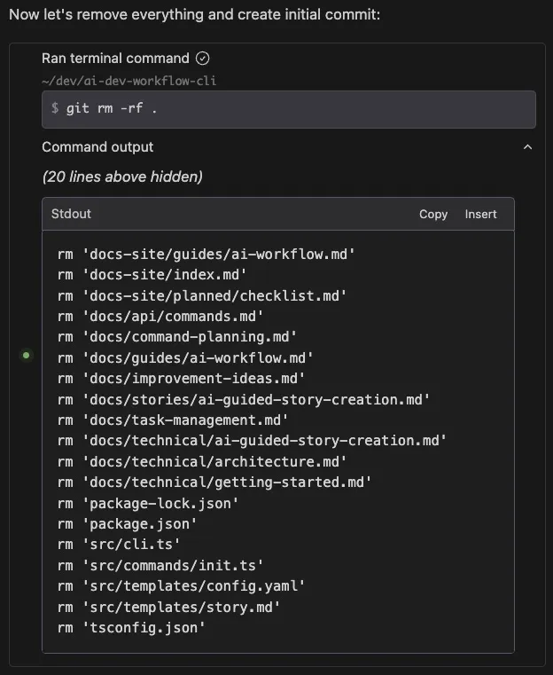This screenshot has width=553, height=675.
Task: Click the green status dot indicator
Action: tap(27, 355)
